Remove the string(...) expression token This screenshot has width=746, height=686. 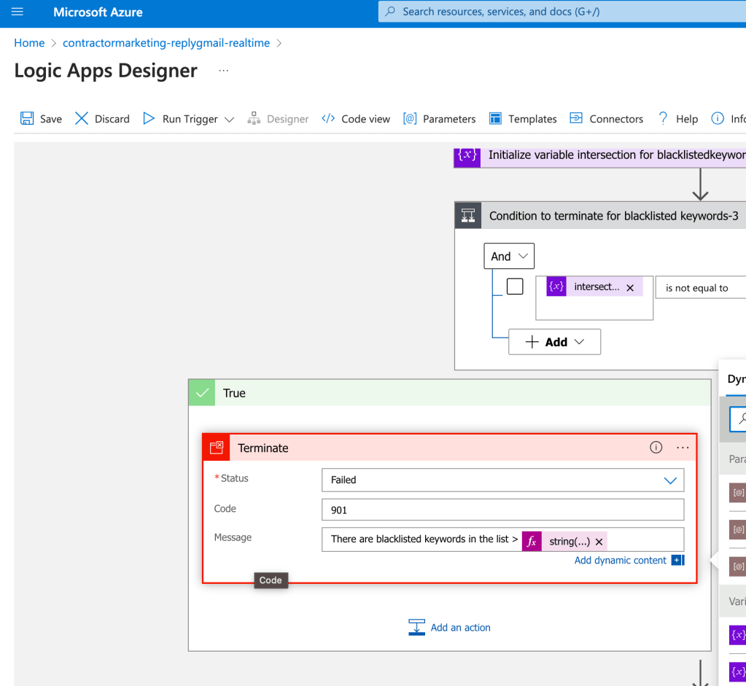click(599, 542)
